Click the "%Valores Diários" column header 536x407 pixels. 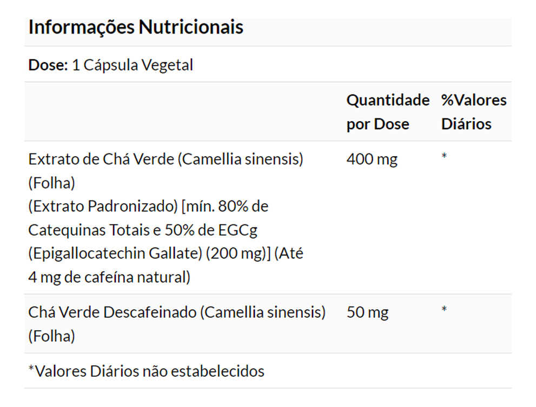coord(474,112)
